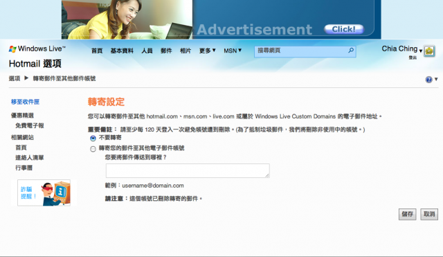This screenshot has width=443, height=257.
Task: Open 連絡人清單 in sidebar
Action: (x=29, y=157)
